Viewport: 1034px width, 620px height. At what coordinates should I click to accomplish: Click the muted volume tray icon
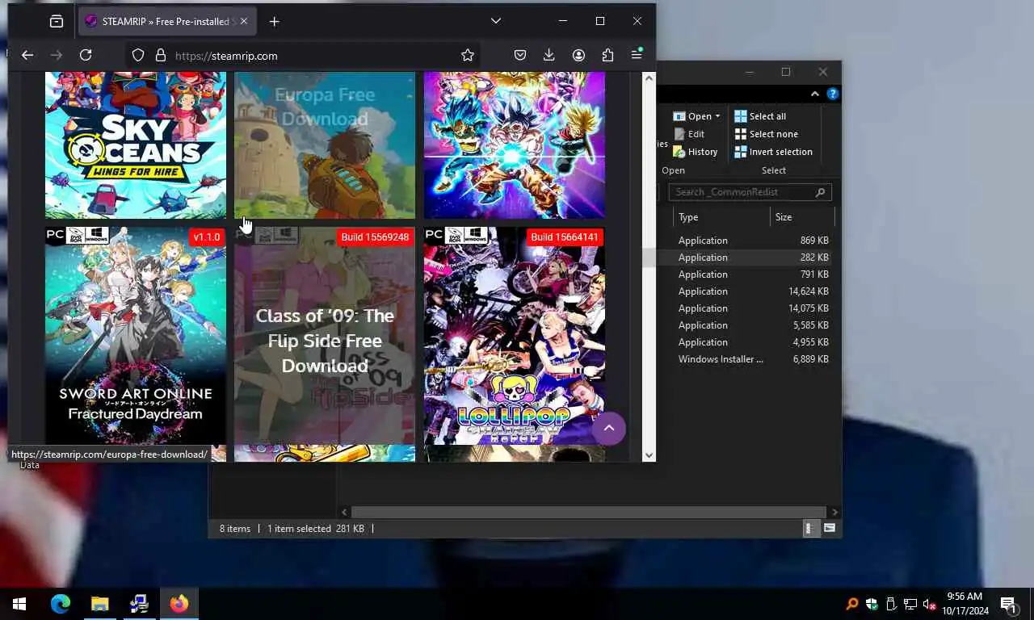pyautogui.click(x=930, y=604)
